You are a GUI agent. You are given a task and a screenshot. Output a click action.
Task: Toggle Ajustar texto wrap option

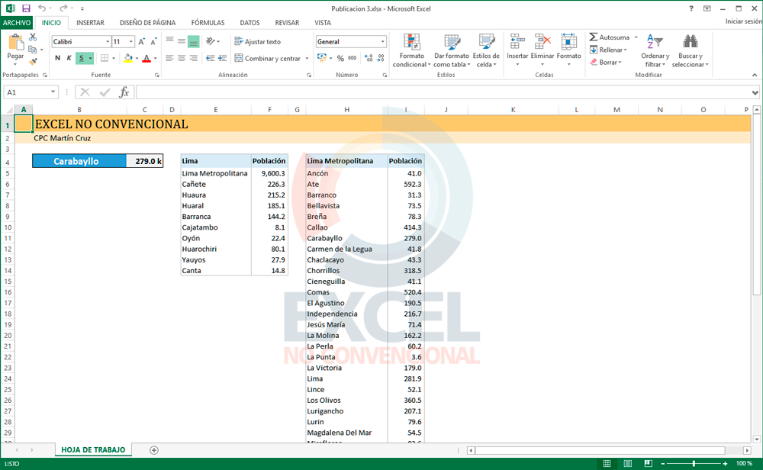(x=257, y=42)
